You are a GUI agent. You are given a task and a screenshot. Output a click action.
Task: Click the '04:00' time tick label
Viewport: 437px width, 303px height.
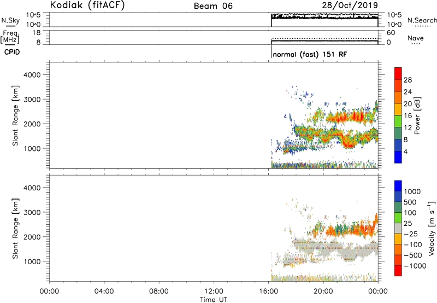pos(104,292)
